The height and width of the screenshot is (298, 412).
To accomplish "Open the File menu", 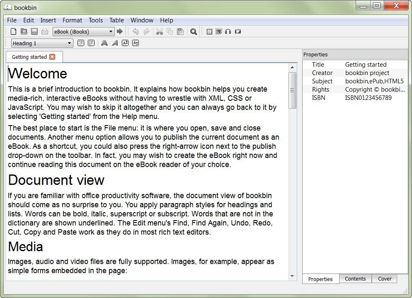I will point(12,20).
